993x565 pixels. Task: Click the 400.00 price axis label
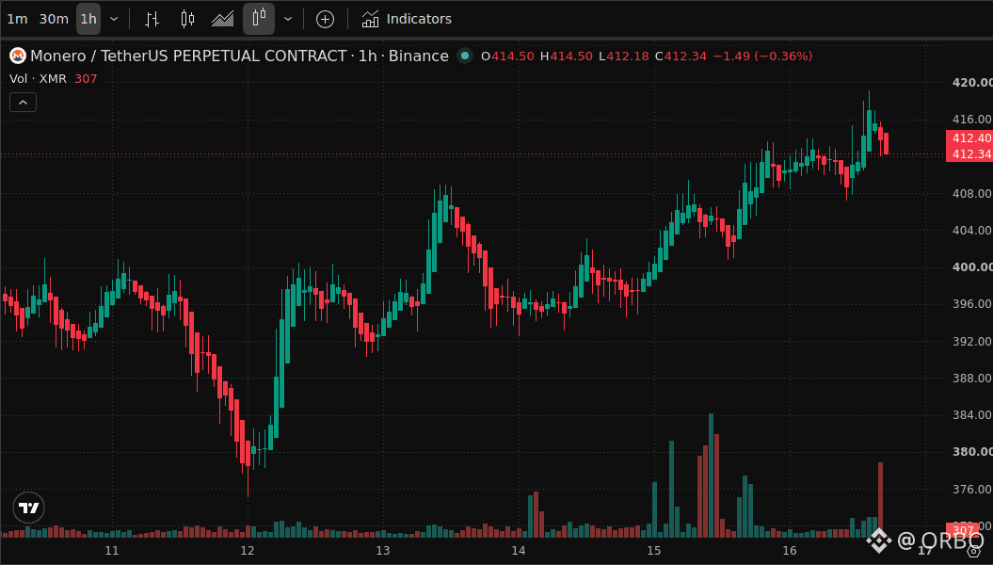[972, 267]
